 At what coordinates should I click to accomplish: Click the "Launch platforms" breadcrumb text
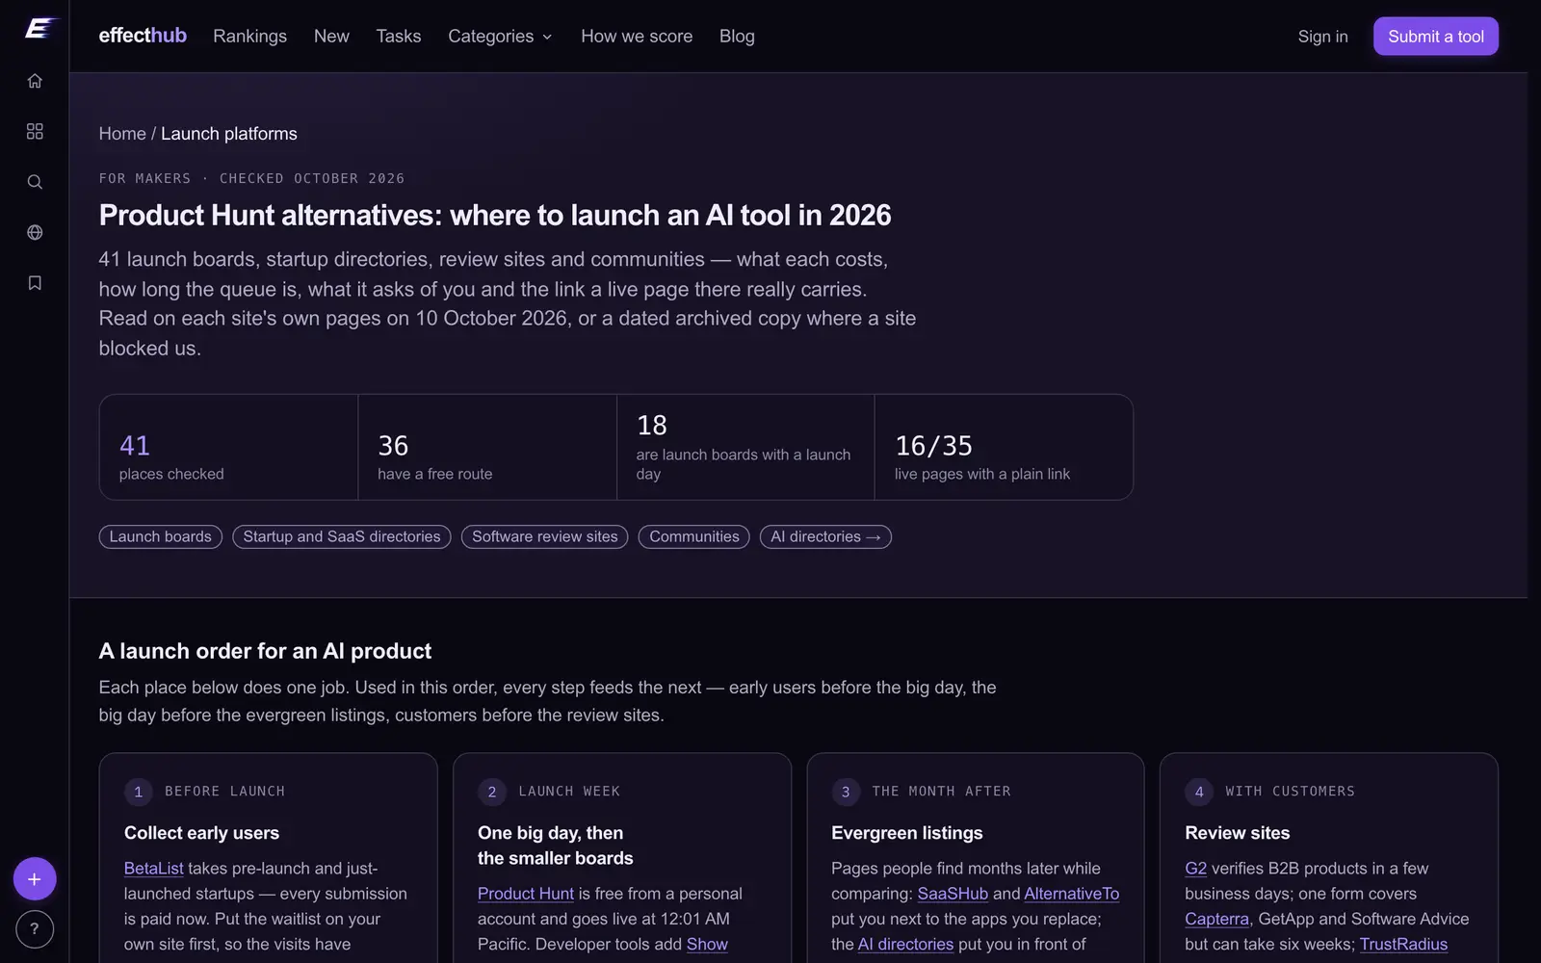(229, 134)
